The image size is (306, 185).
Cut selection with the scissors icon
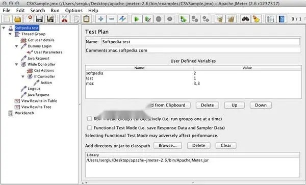pos(64,19)
